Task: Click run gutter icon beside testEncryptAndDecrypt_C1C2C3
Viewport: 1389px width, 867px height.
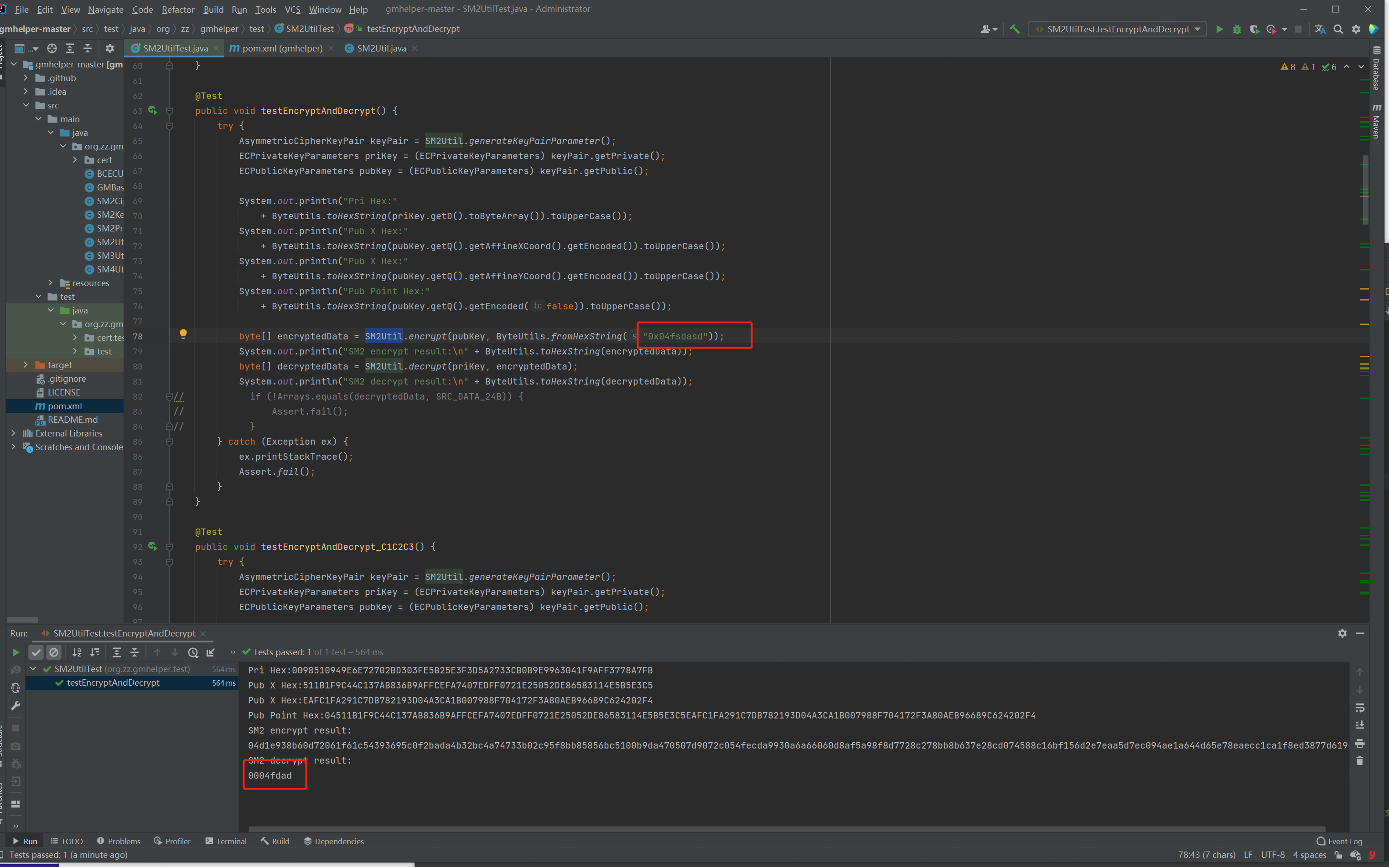Action: tap(153, 546)
